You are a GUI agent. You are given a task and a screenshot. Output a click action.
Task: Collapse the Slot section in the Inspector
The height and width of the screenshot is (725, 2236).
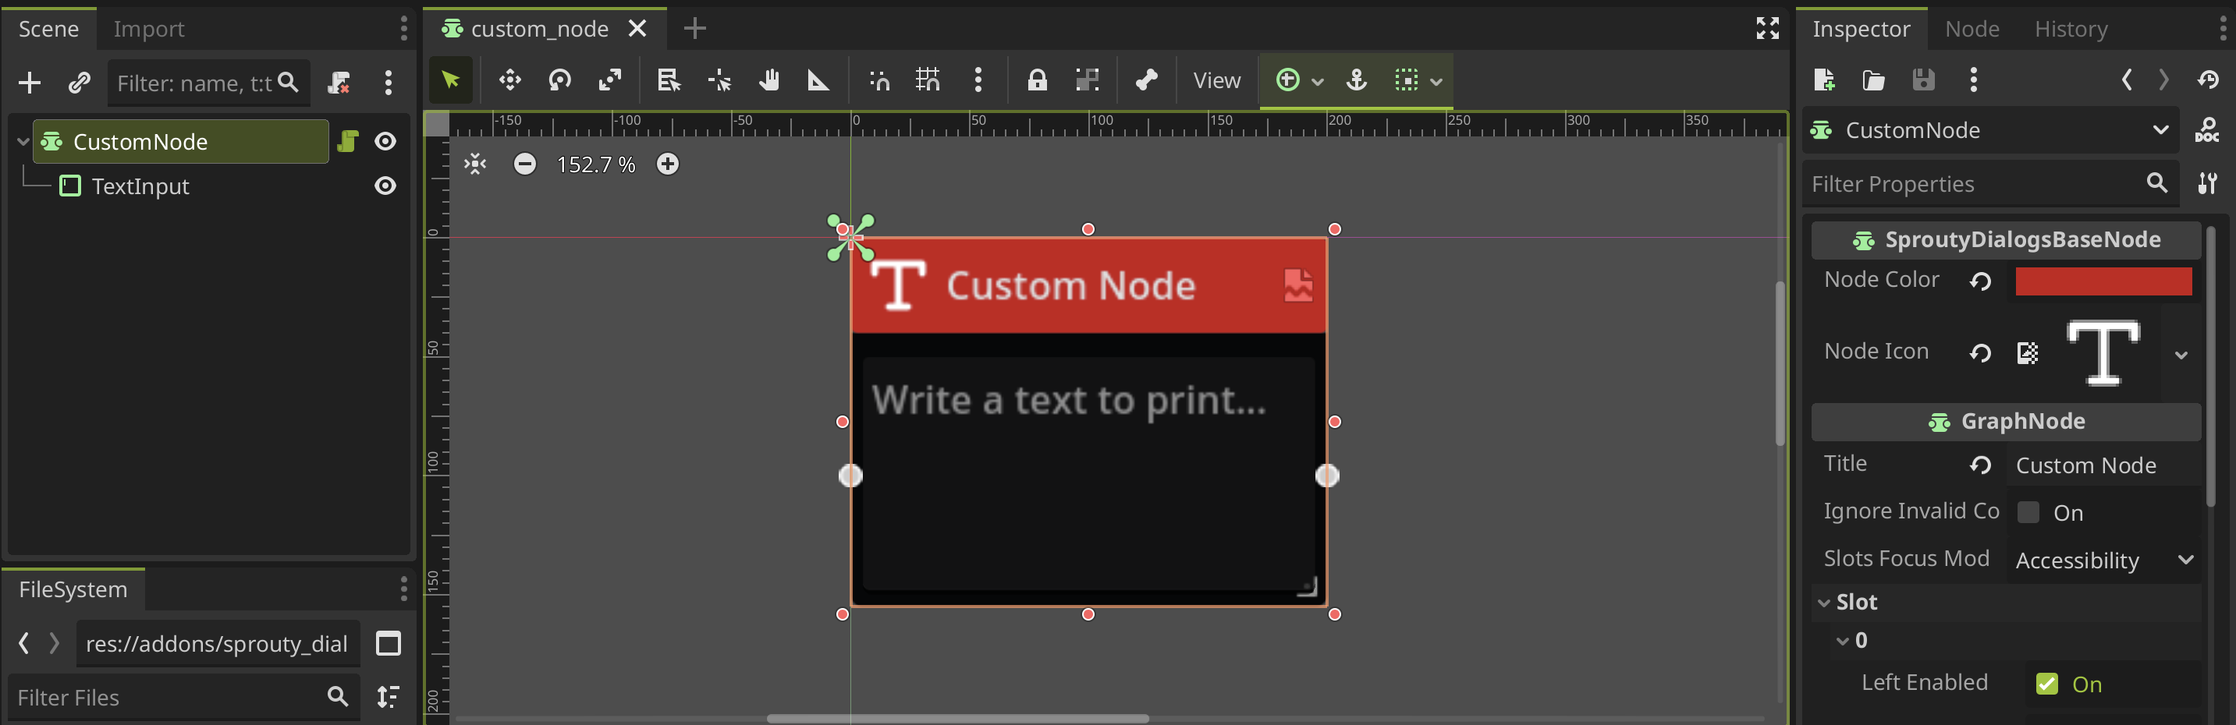[1826, 601]
